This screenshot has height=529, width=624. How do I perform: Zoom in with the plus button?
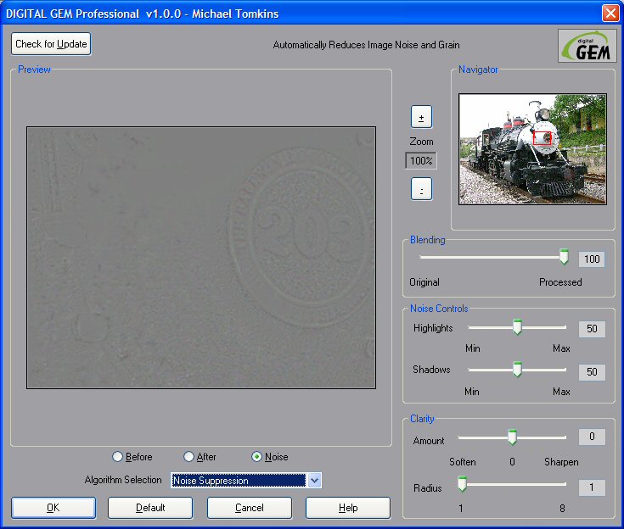[421, 117]
